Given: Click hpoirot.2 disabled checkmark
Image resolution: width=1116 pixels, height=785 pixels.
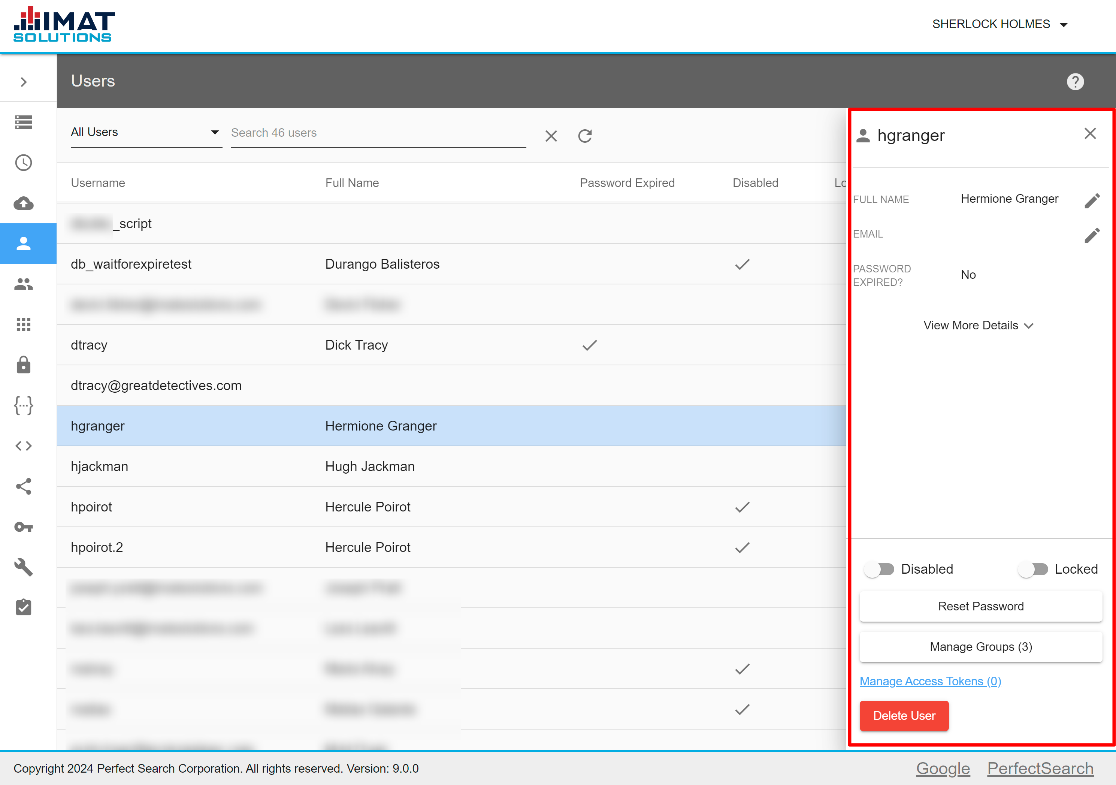Looking at the screenshot, I should 742,547.
